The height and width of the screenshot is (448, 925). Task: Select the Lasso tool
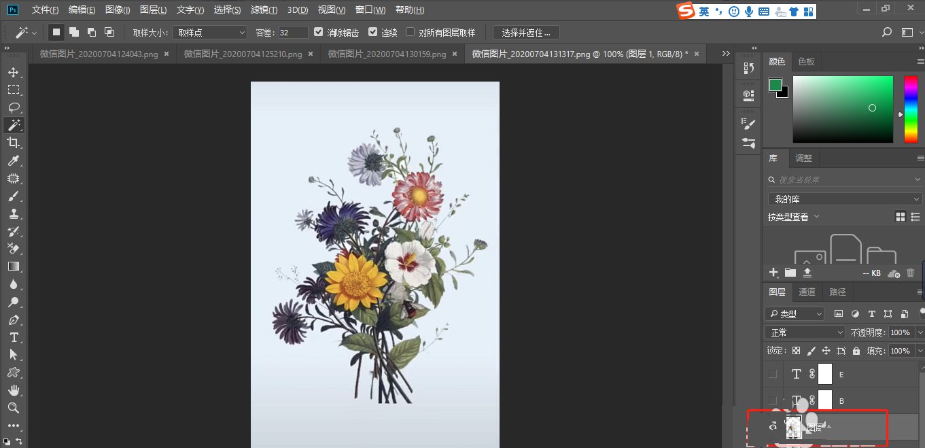click(14, 107)
